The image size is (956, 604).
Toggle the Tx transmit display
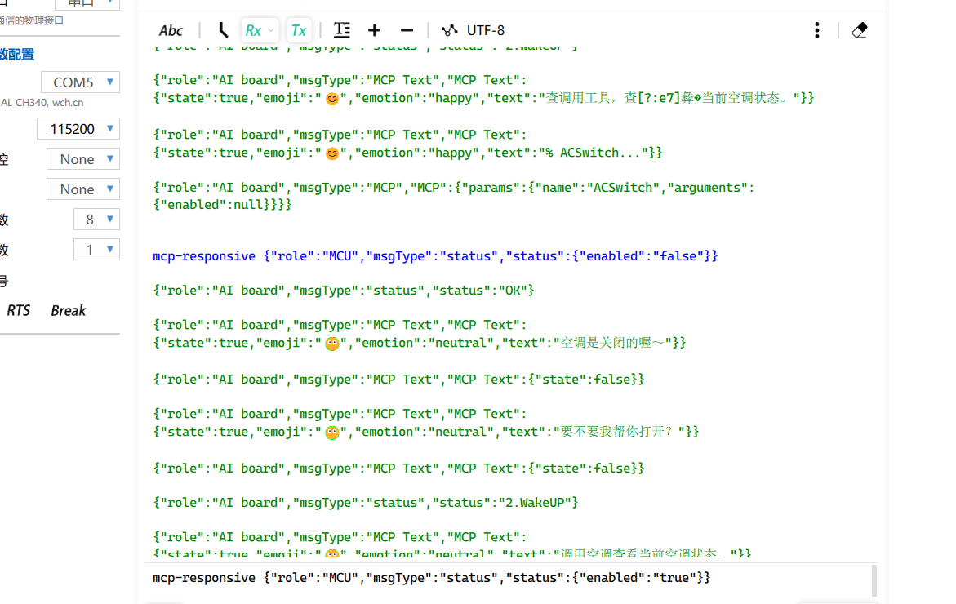click(299, 30)
